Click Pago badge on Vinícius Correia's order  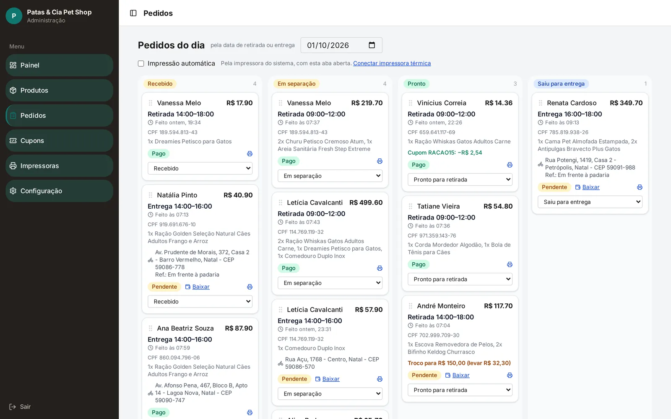[x=419, y=165]
